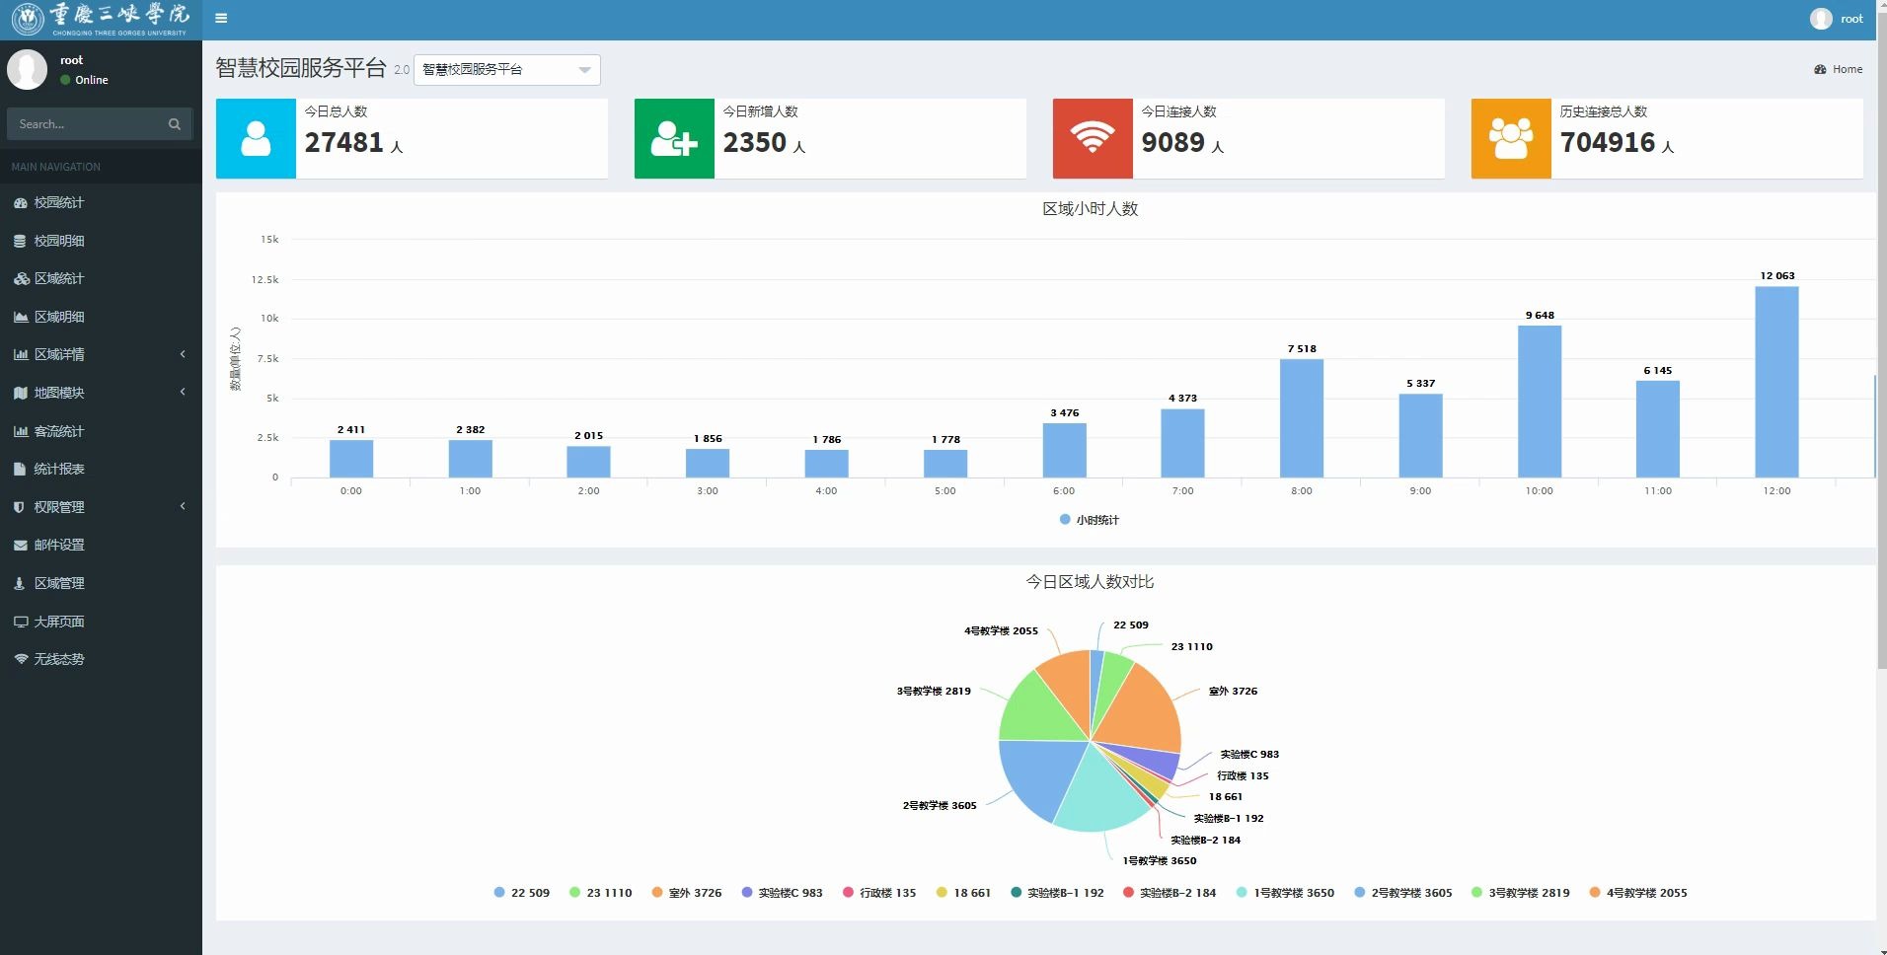Click the 今日区域人数对比 chart title

tap(1090, 582)
